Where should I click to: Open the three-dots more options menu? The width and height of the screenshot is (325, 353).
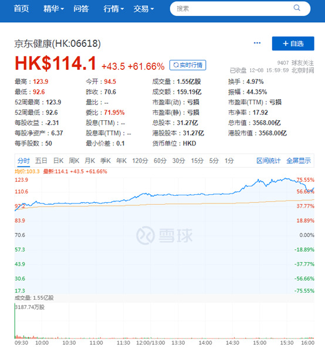pyautogui.click(x=257, y=43)
